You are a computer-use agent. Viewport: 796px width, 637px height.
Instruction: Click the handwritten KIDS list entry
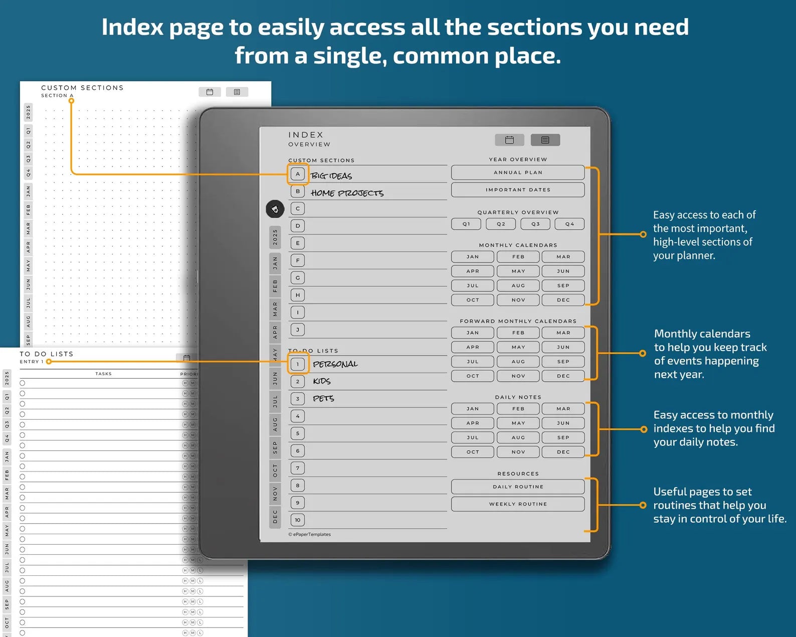click(x=322, y=381)
